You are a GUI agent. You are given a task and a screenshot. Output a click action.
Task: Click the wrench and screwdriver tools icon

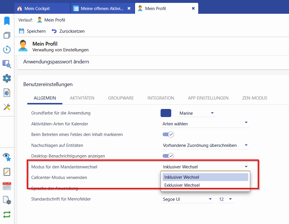tap(7, 107)
